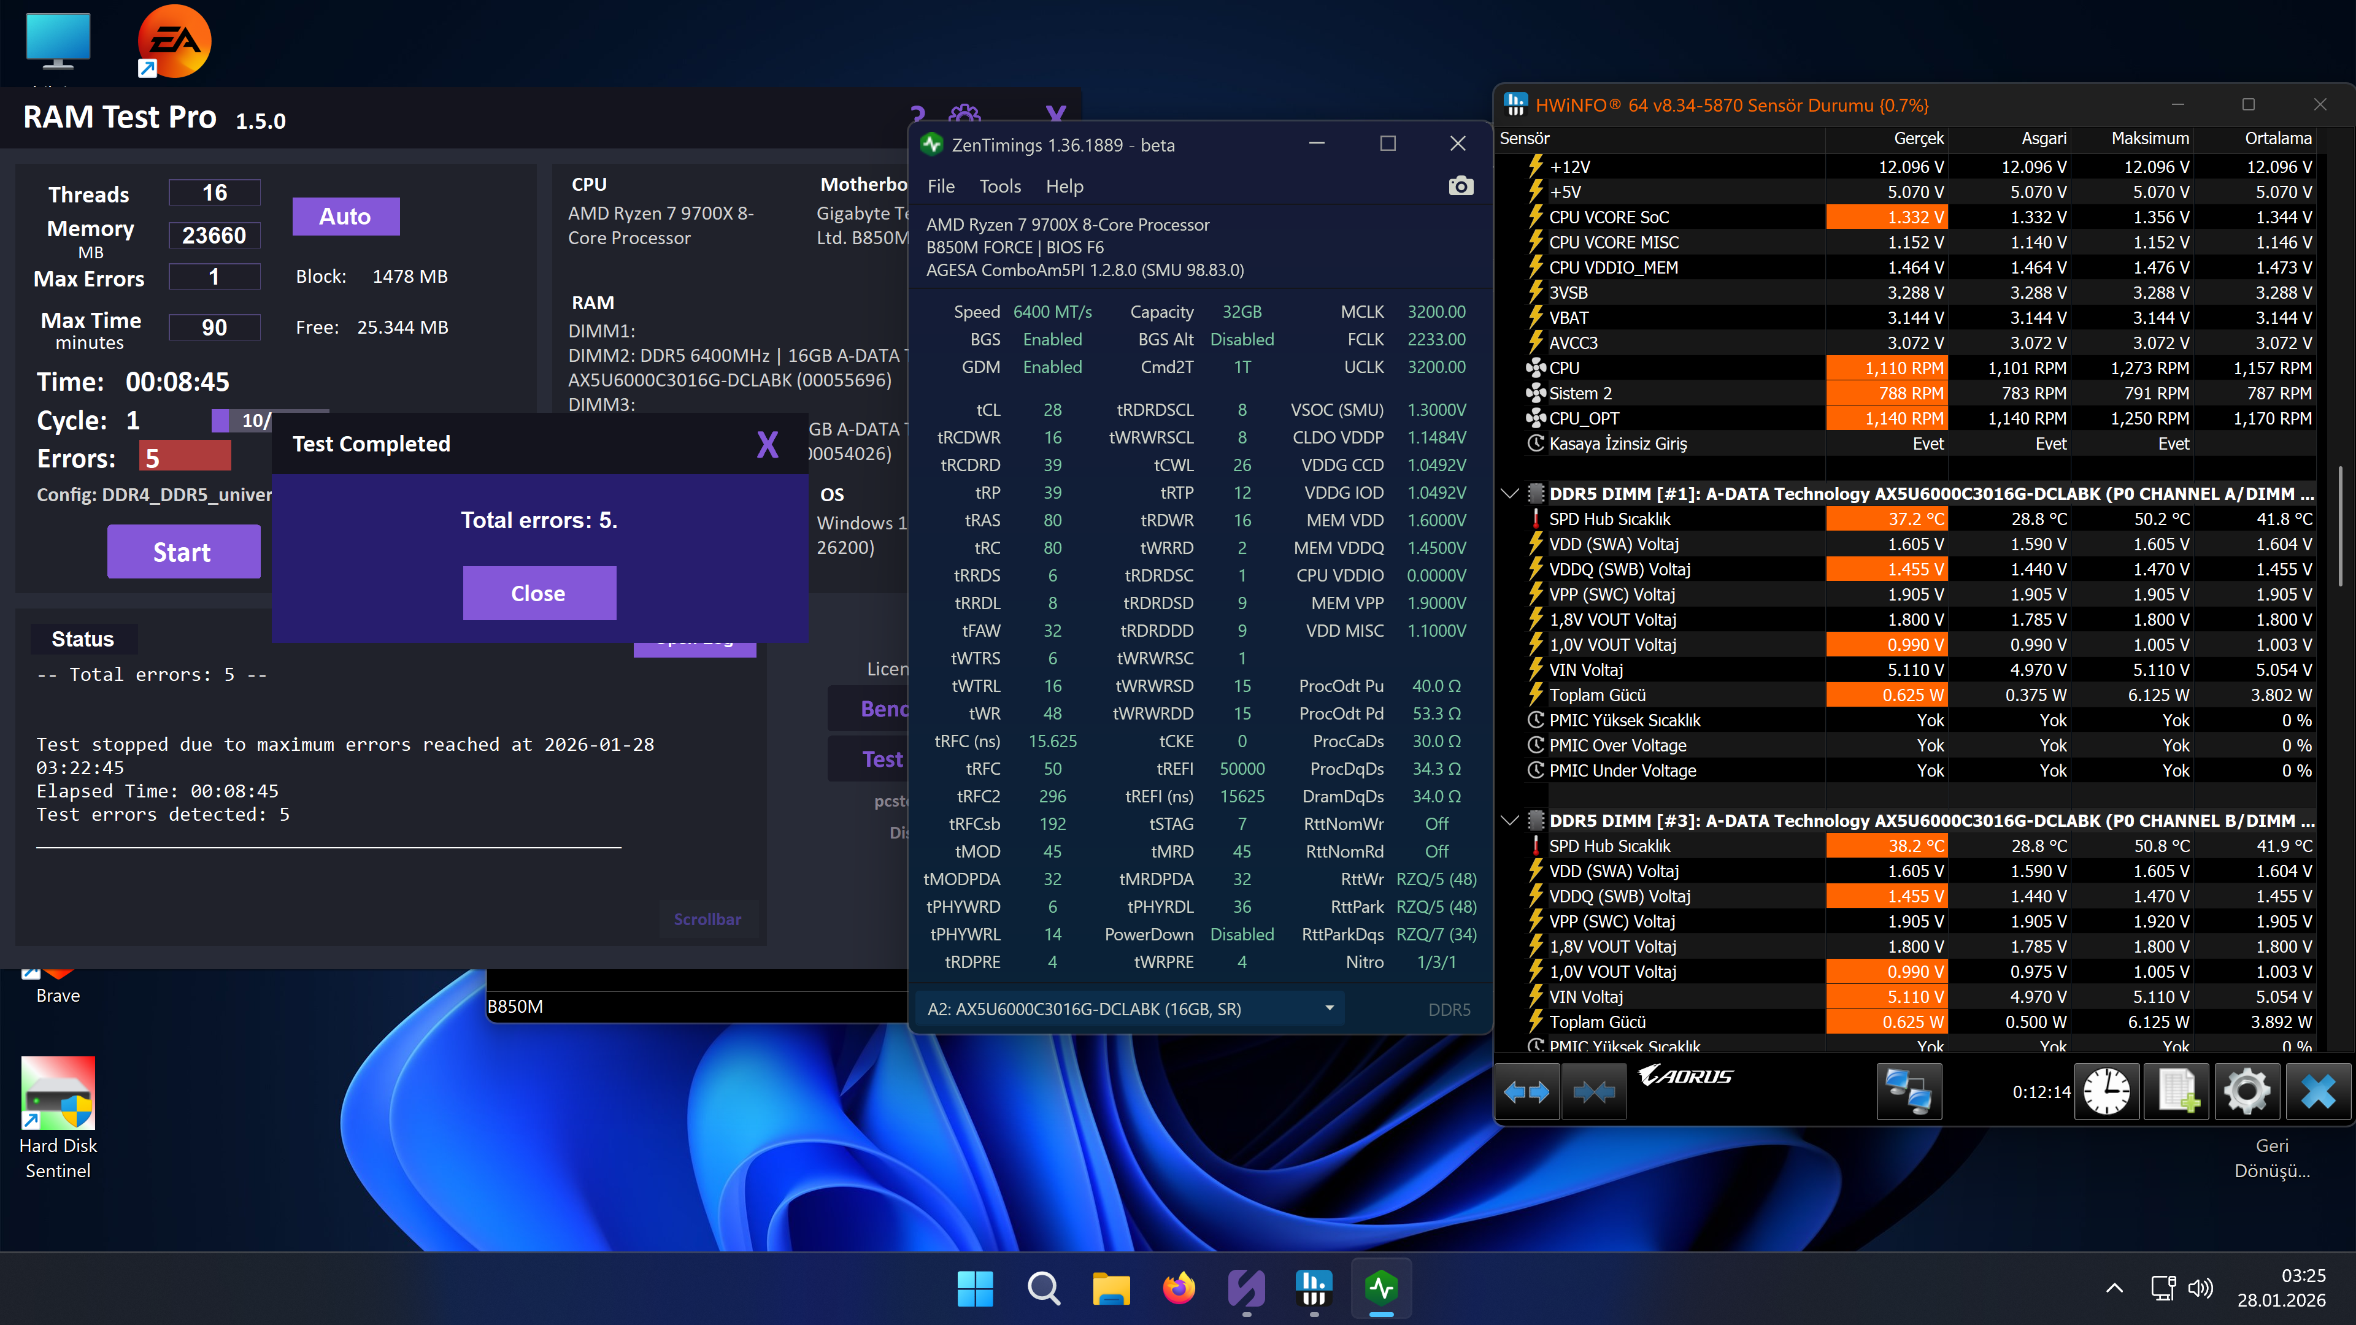Open the ZenTimings File menu
The height and width of the screenshot is (1325, 2356).
(x=940, y=186)
